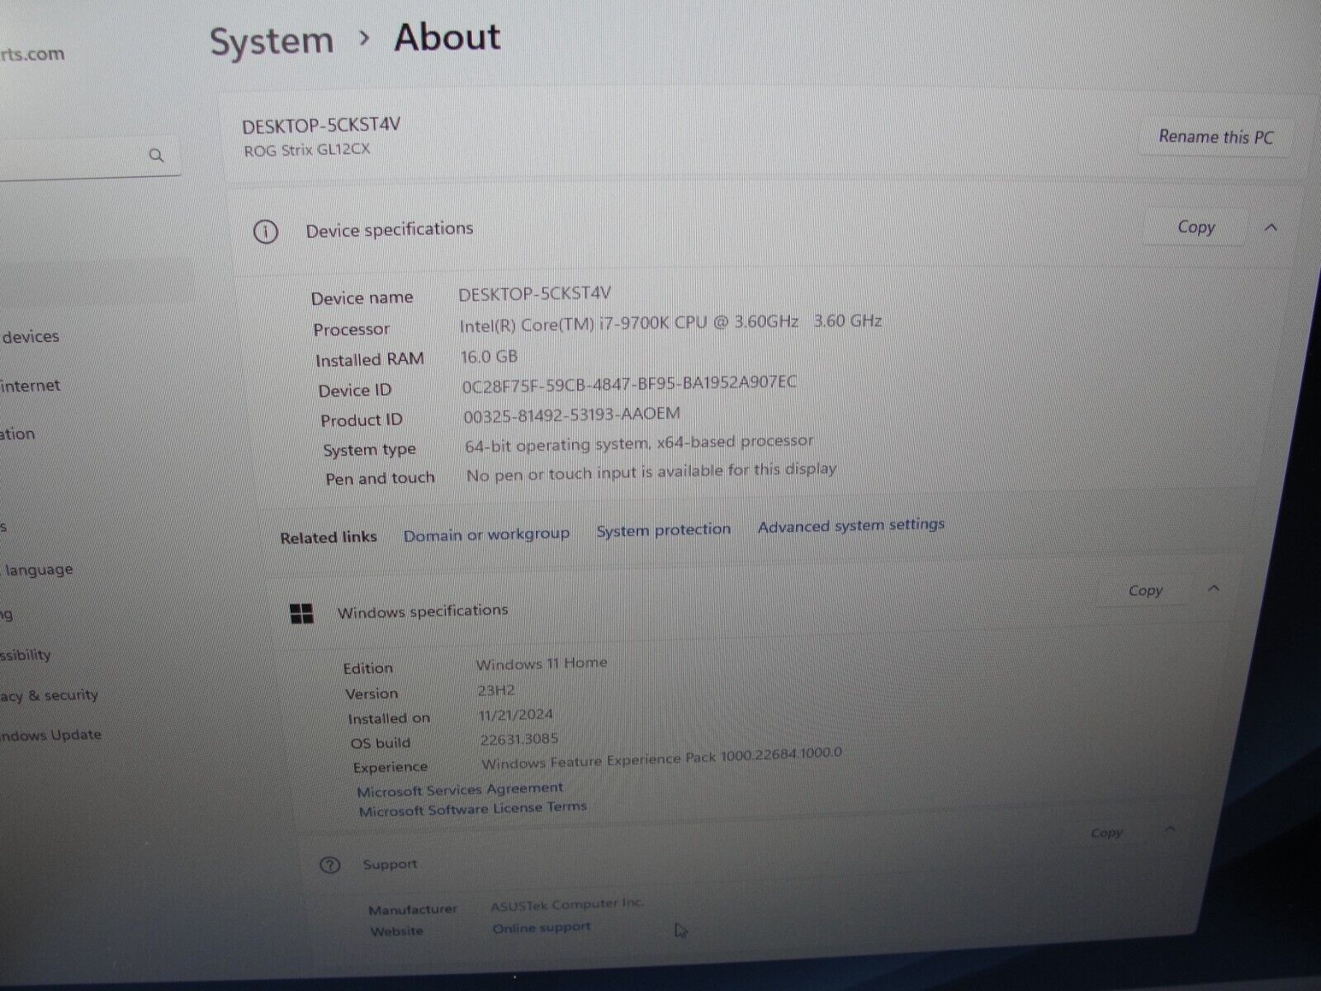The height and width of the screenshot is (991, 1321).
Task: Select the 64-bit operating system text
Action: pyautogui.click(x=639, y=443)
